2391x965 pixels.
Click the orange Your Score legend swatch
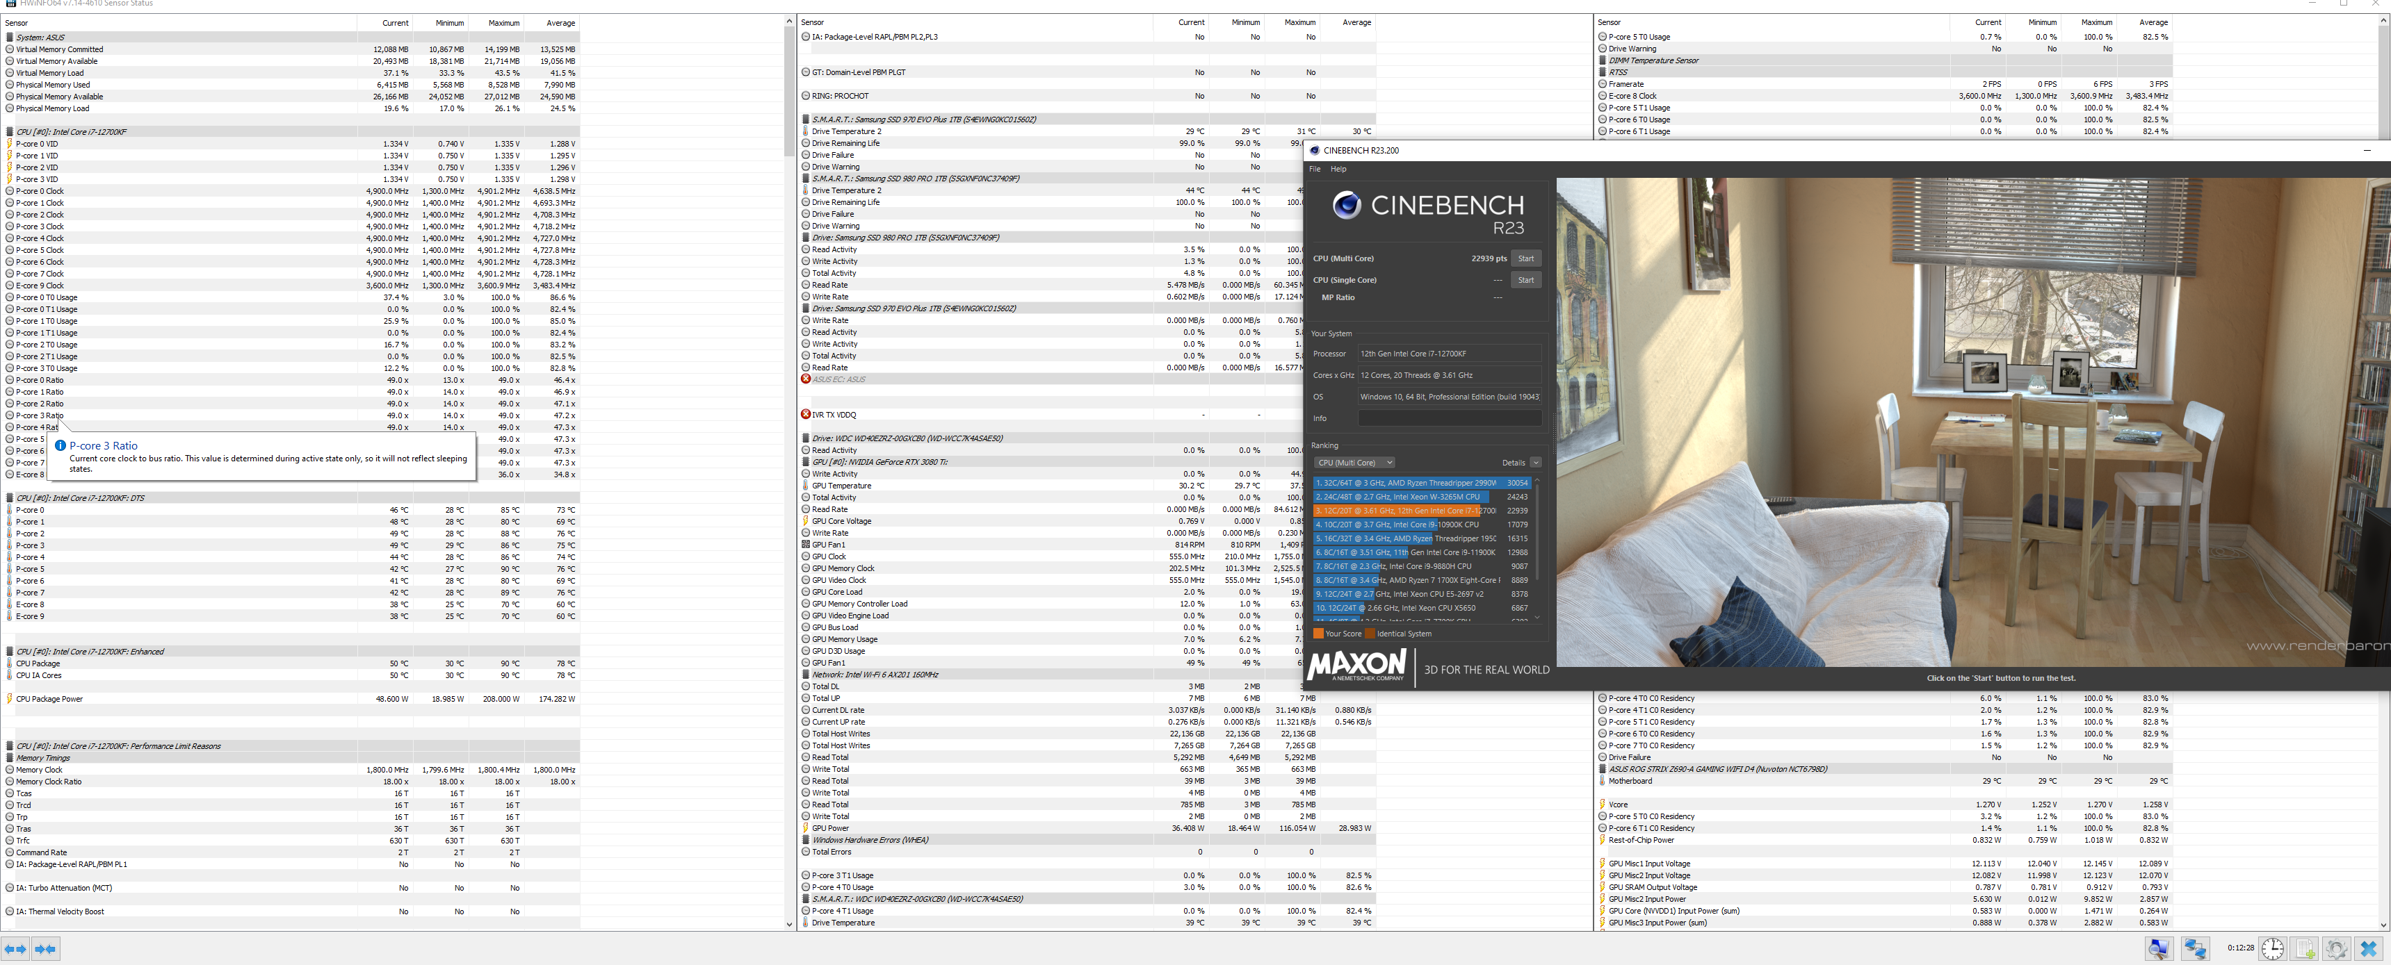[1318, 635]
